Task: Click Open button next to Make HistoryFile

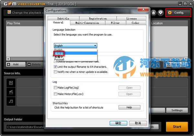Action: coord(129,94)
